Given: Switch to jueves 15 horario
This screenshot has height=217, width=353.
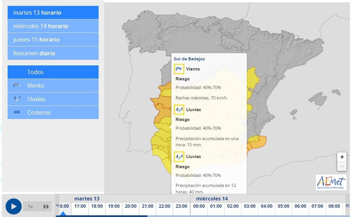Looking at the screenshot, I should [53, 40].
